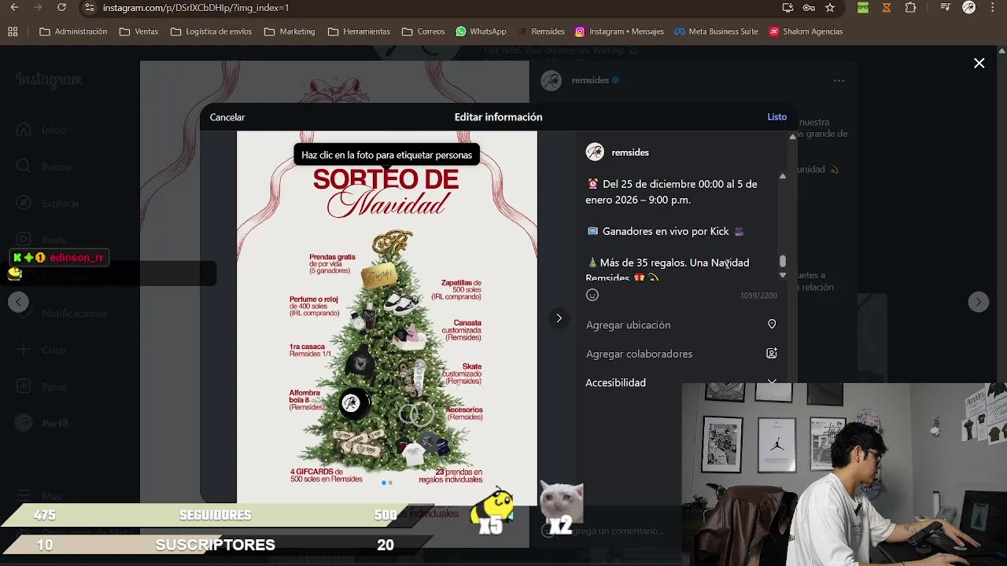The image size is (1007, 566).
Task: Click the add collaborators person icon
Action: click(x=772, y=353)
